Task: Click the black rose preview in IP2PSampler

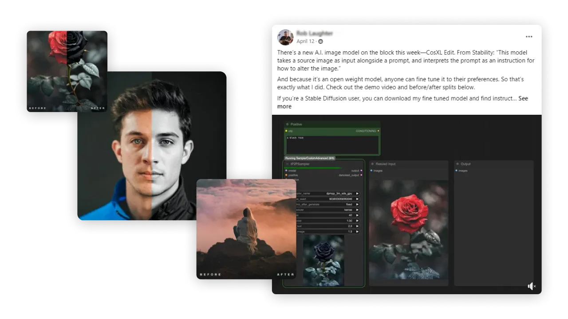Action: click(x=323, y=261)
